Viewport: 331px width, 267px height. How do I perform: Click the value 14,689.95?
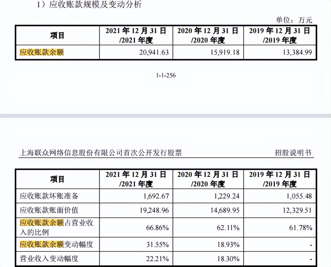click(x=225, y=210)
